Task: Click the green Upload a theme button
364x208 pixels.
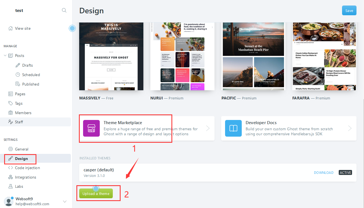Action: click(x=96, y=194)
